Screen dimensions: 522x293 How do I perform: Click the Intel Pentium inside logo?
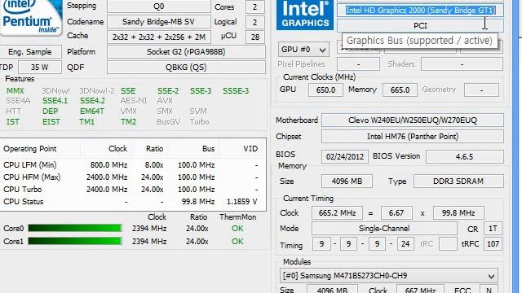click(31, 17)
